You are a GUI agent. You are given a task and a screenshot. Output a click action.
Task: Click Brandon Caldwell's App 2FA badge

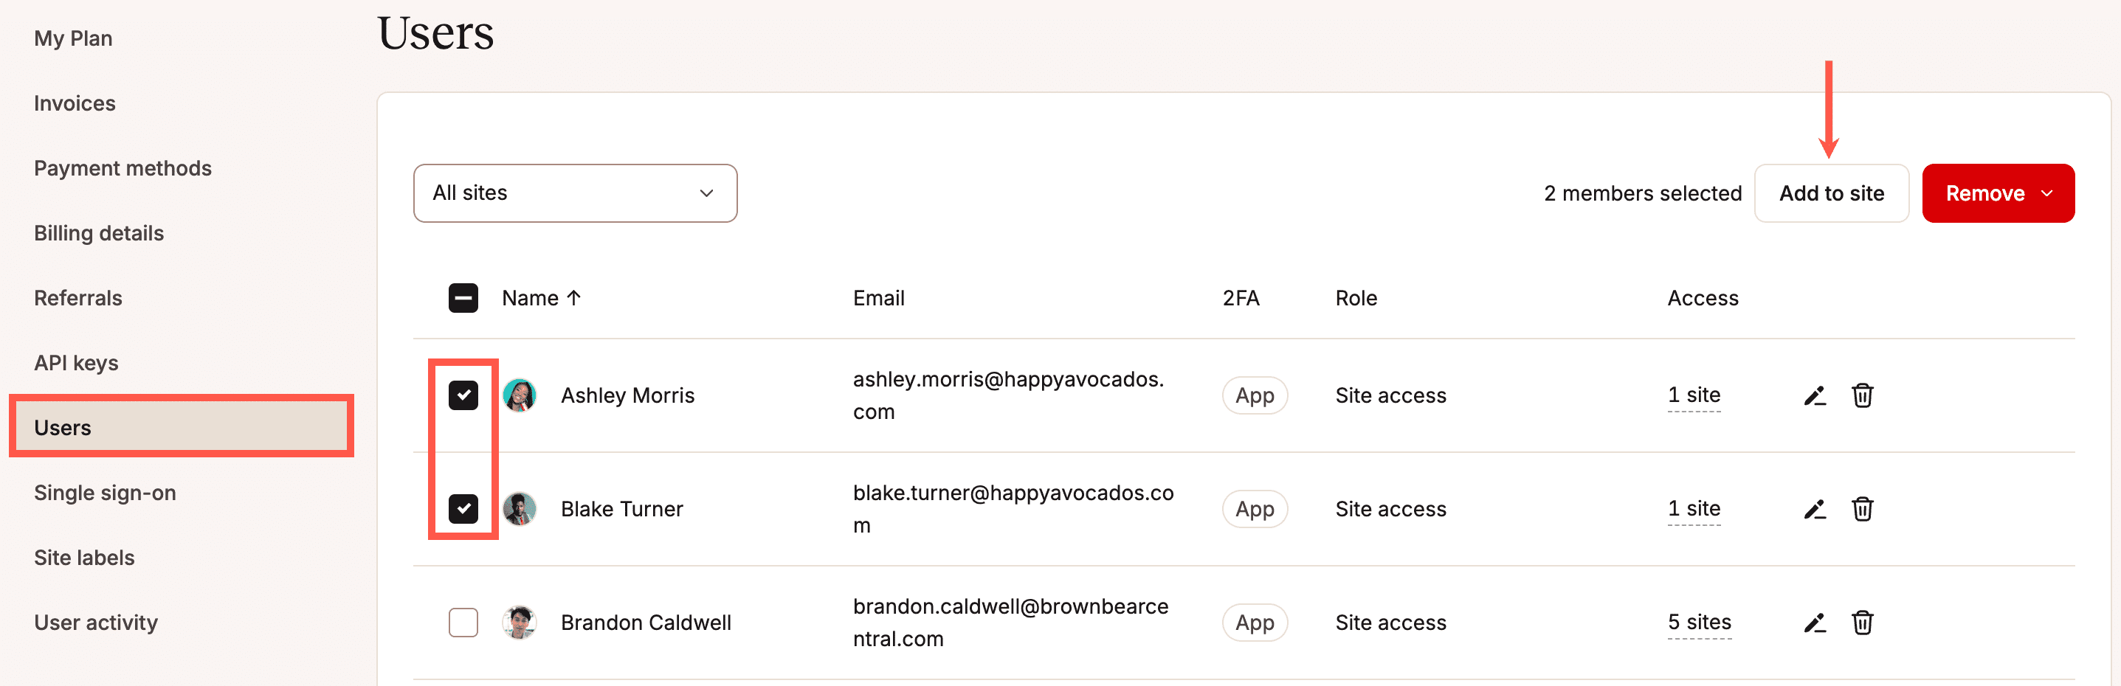[x=1254, y=623]
